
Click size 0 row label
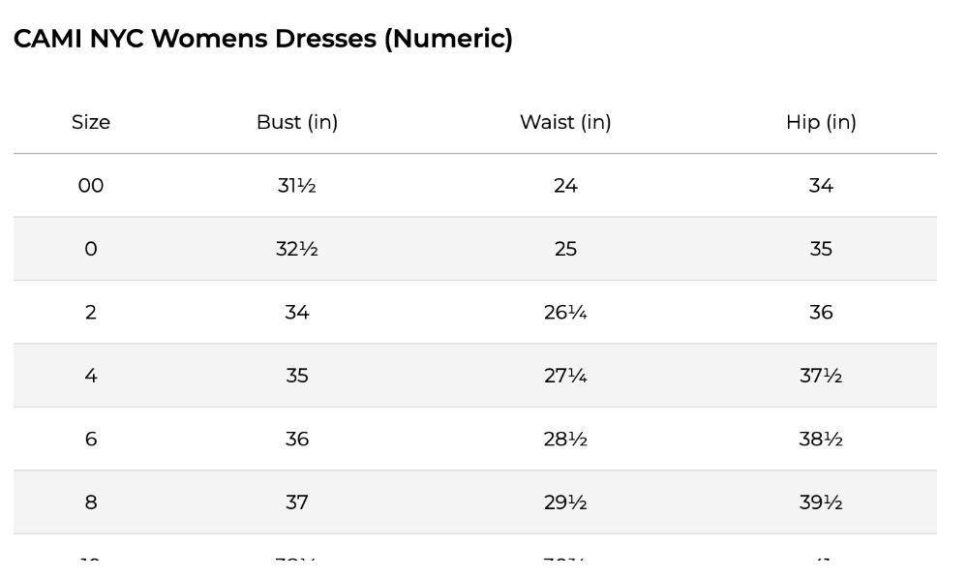tap(91, 249)
